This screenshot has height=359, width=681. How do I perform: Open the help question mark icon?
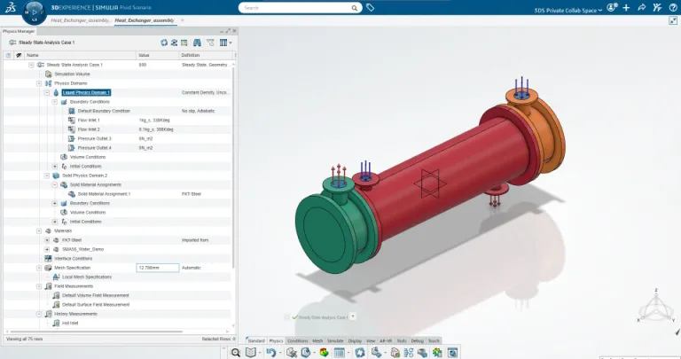click(x=673, y=7)
